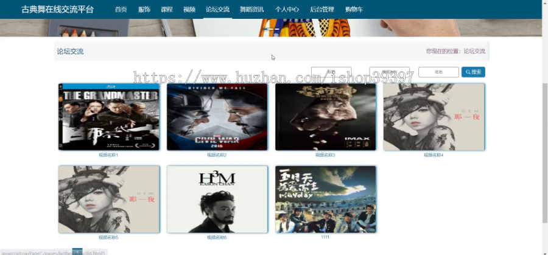Screen dimensions: 548x255
Task: View the 购物车 cart page
Action: click(x=354, y=9)
